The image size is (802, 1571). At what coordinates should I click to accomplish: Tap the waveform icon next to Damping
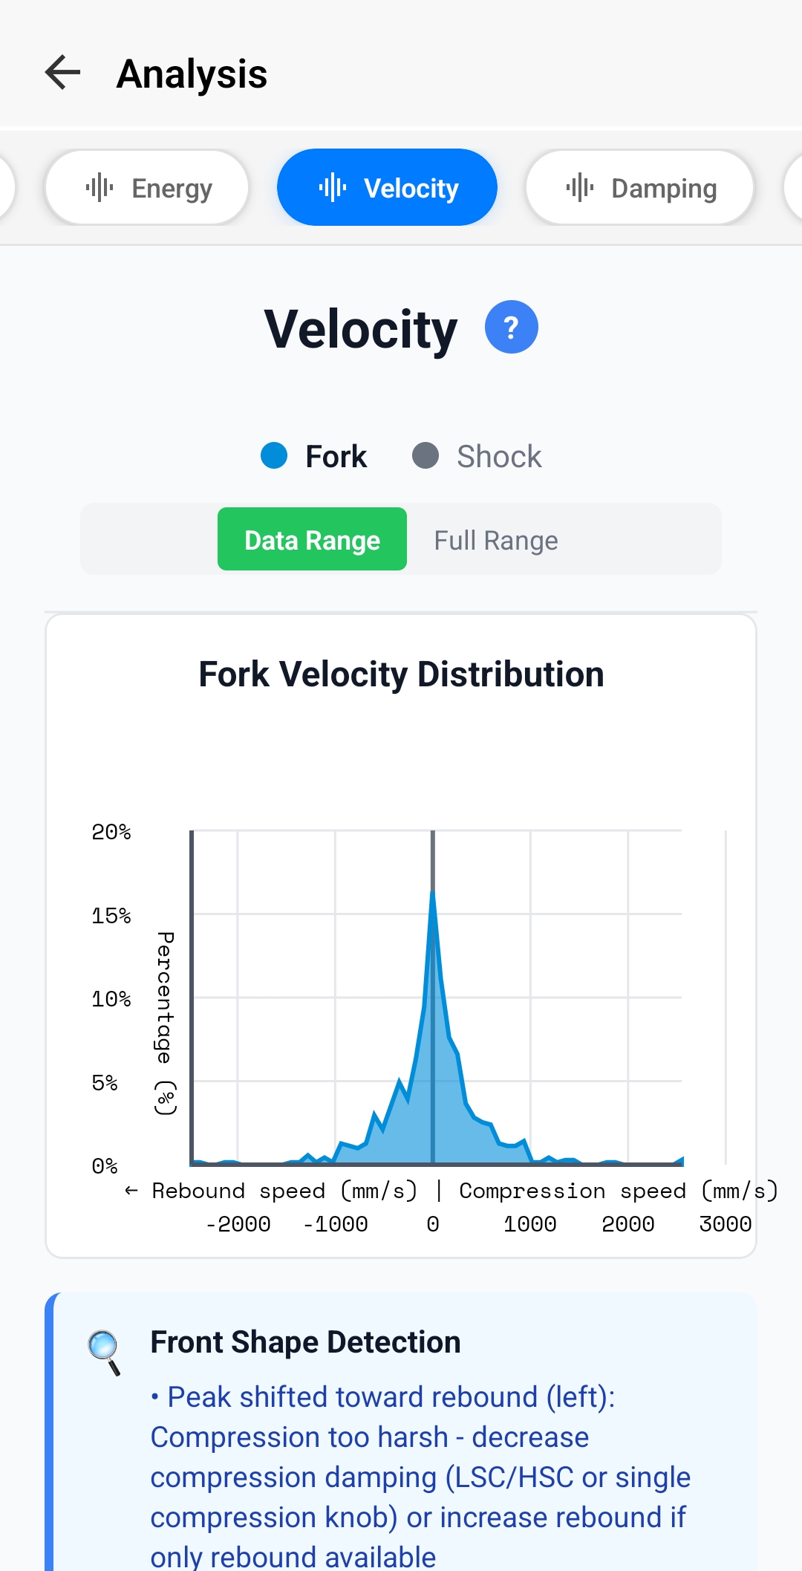(x=578, y=187)
